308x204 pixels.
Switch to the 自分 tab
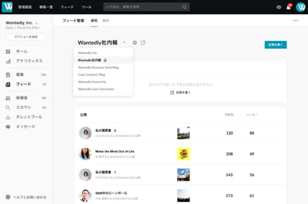[x=105, y=21]
